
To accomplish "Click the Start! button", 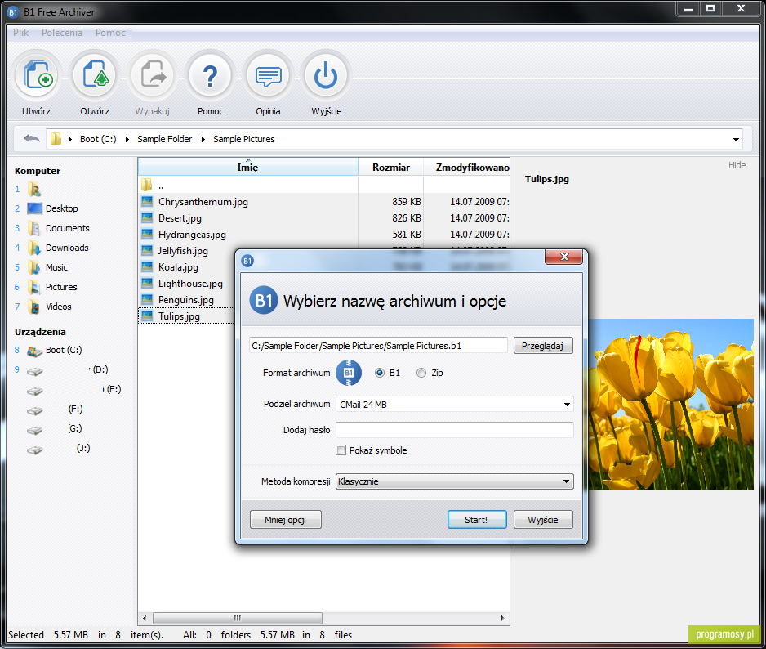I will coord(477,519).
